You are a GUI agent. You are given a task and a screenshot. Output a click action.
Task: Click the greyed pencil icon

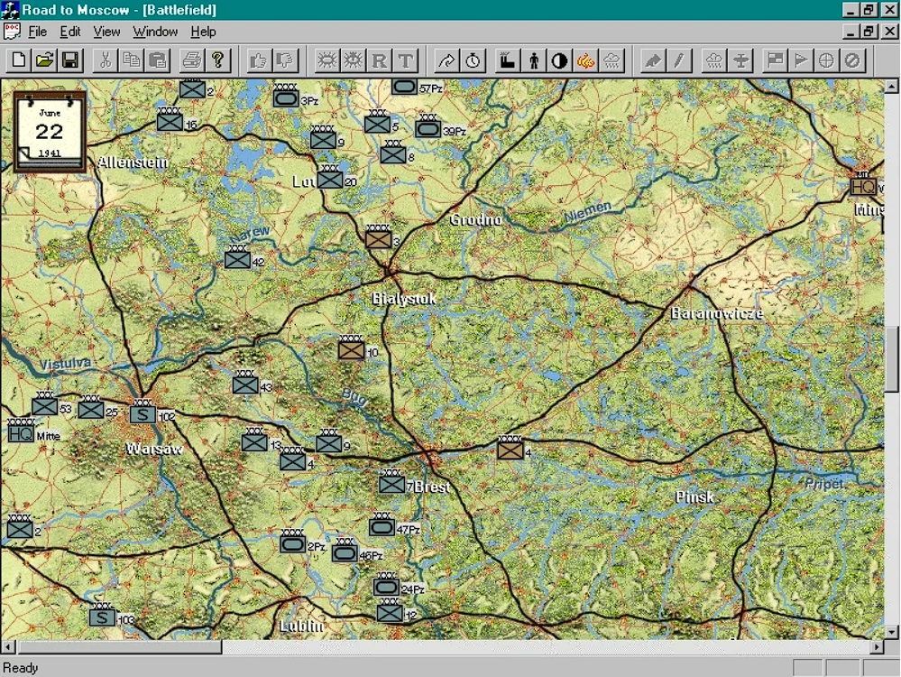[678, 60]
